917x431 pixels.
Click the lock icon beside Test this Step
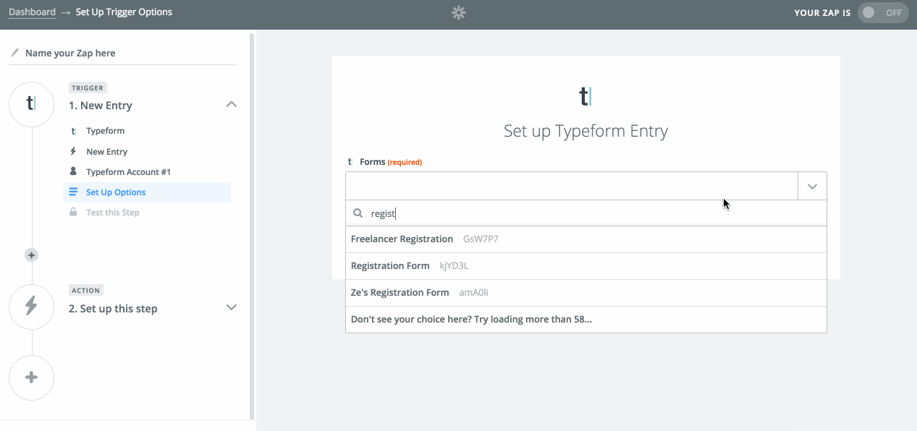73,212
